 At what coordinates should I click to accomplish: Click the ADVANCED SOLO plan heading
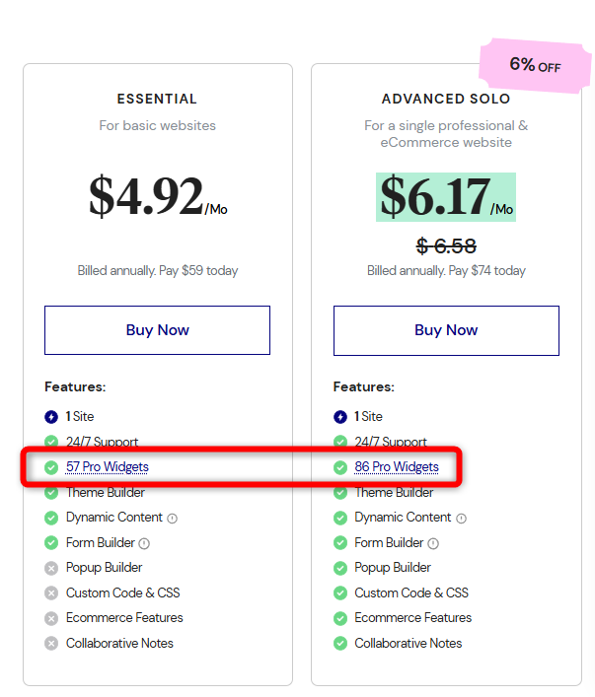(446, 100)
